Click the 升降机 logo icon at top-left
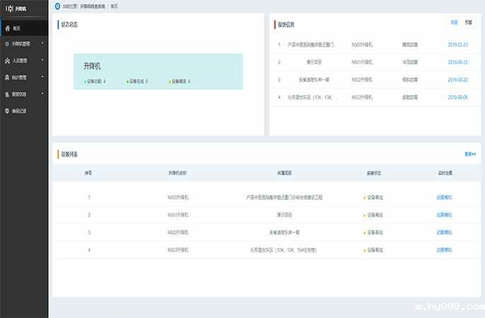This screenshot has height=318, width=485. [x=8, y=8]
